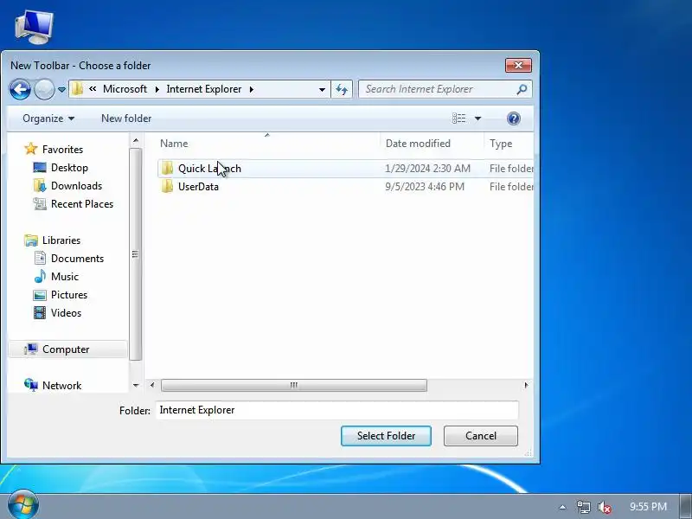
Task: Select Libraries in navigation pane
Action: click(x=61, y=240)
